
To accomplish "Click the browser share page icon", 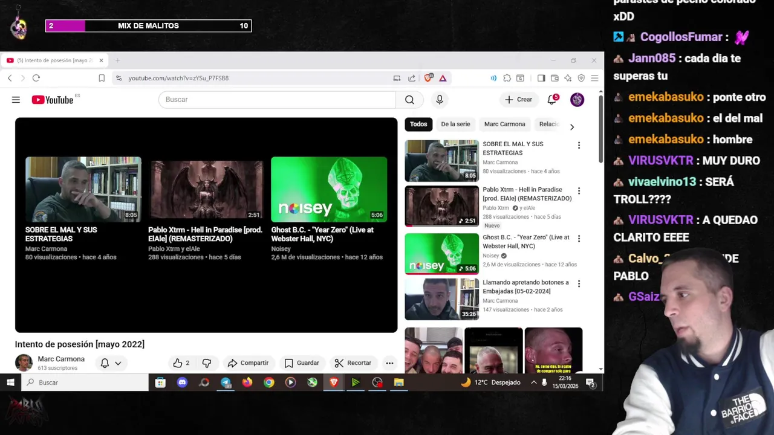I will click(412, 78).
